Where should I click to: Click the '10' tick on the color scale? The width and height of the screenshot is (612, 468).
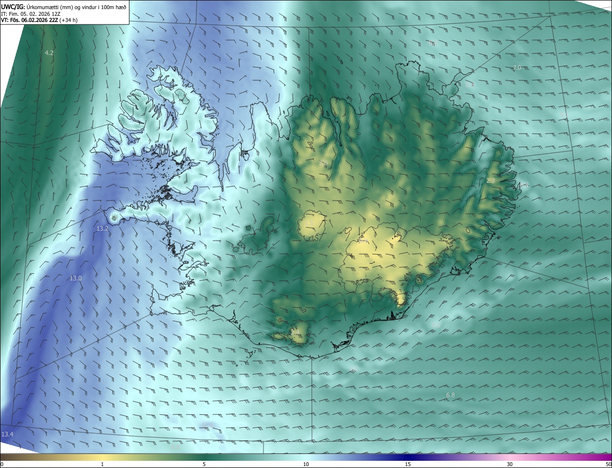click(x=306, y=464)
